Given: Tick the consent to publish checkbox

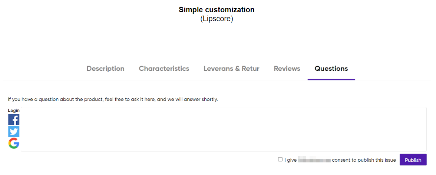Looking at the screenshot, I should tap(280, 159).
